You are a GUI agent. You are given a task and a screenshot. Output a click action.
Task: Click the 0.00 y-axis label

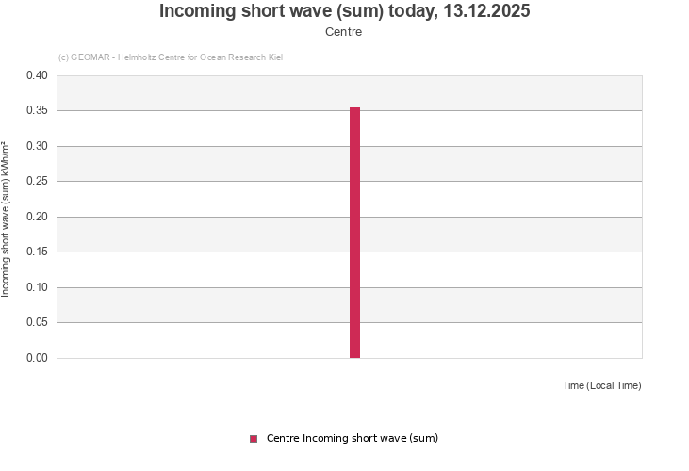(x=37, y=358)
